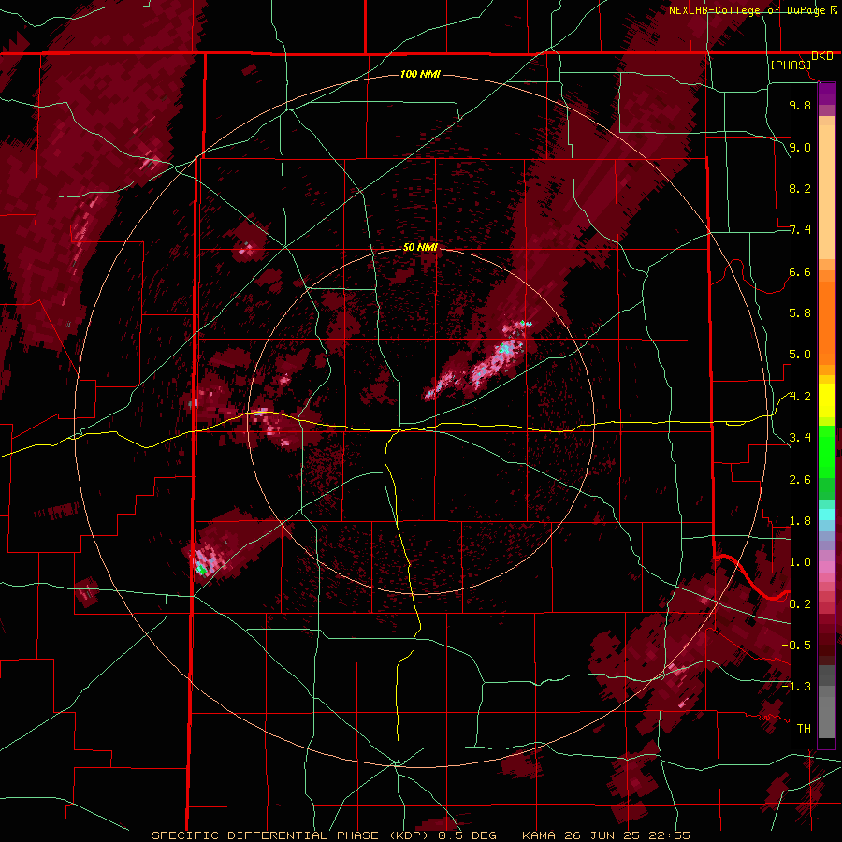Click the 100 NMI range ring label
Viewport: 842px width, 842px height.
[420, 74]
